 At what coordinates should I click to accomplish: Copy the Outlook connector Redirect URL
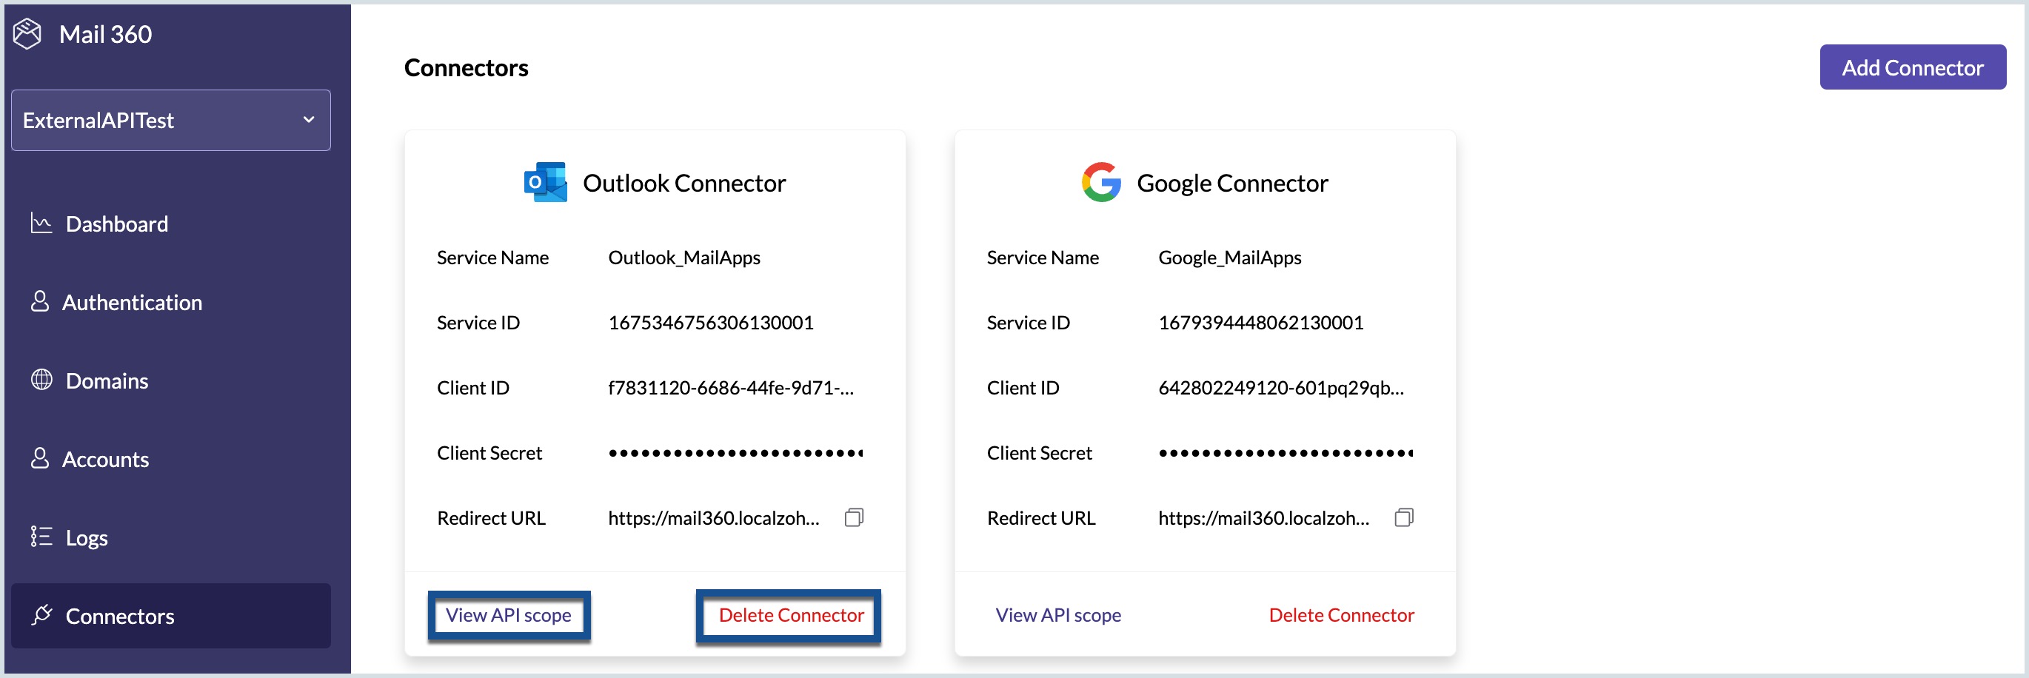[854, 517]
